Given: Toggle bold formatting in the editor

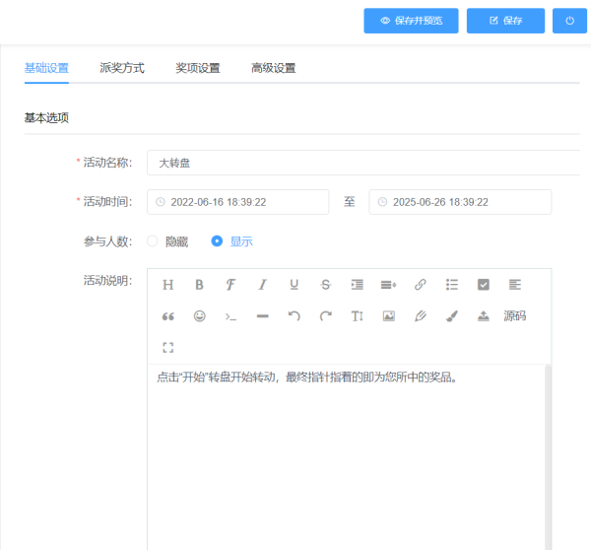Looking at the screenshot, I should coord(199,285).
